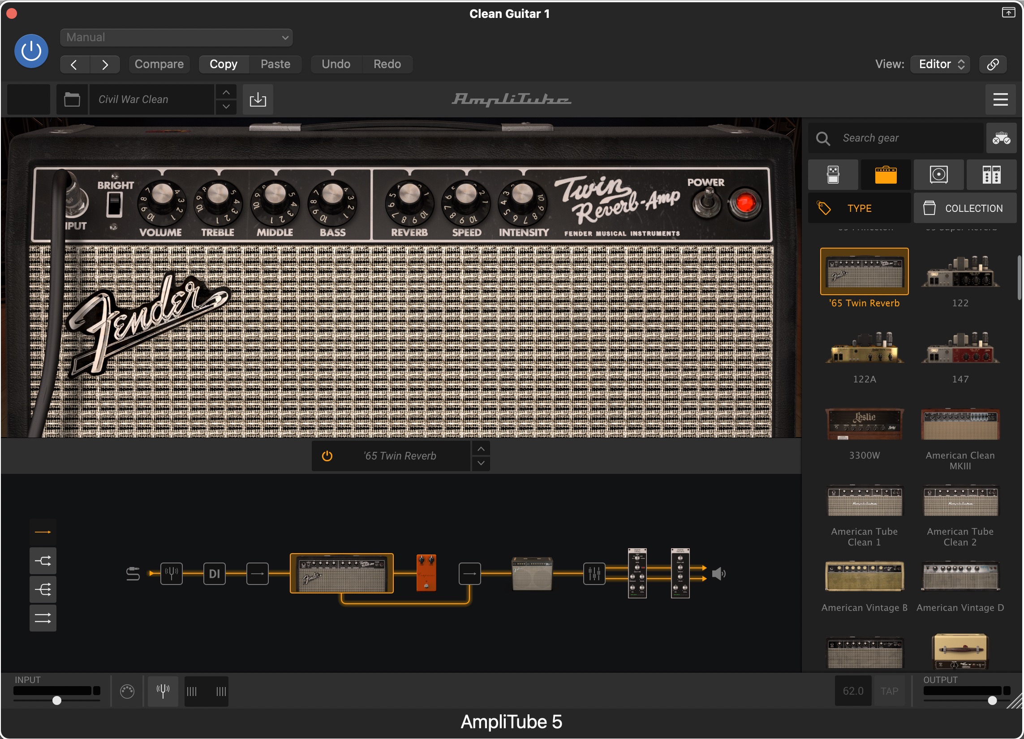Select the parallel chains routing icon
The height and width of the screenshot is (739, 1024).
tap(43, 619)
